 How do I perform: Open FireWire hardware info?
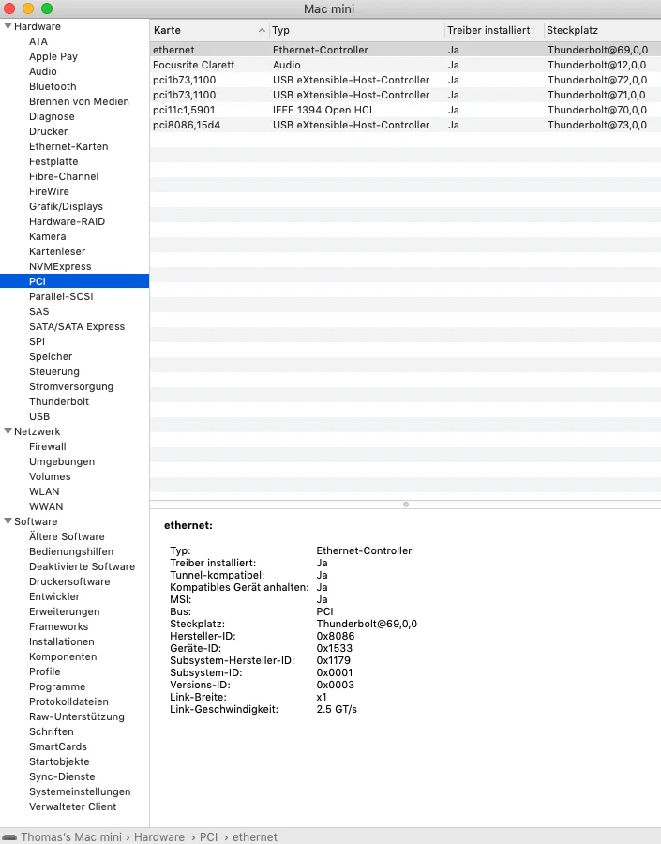[49, 191]
